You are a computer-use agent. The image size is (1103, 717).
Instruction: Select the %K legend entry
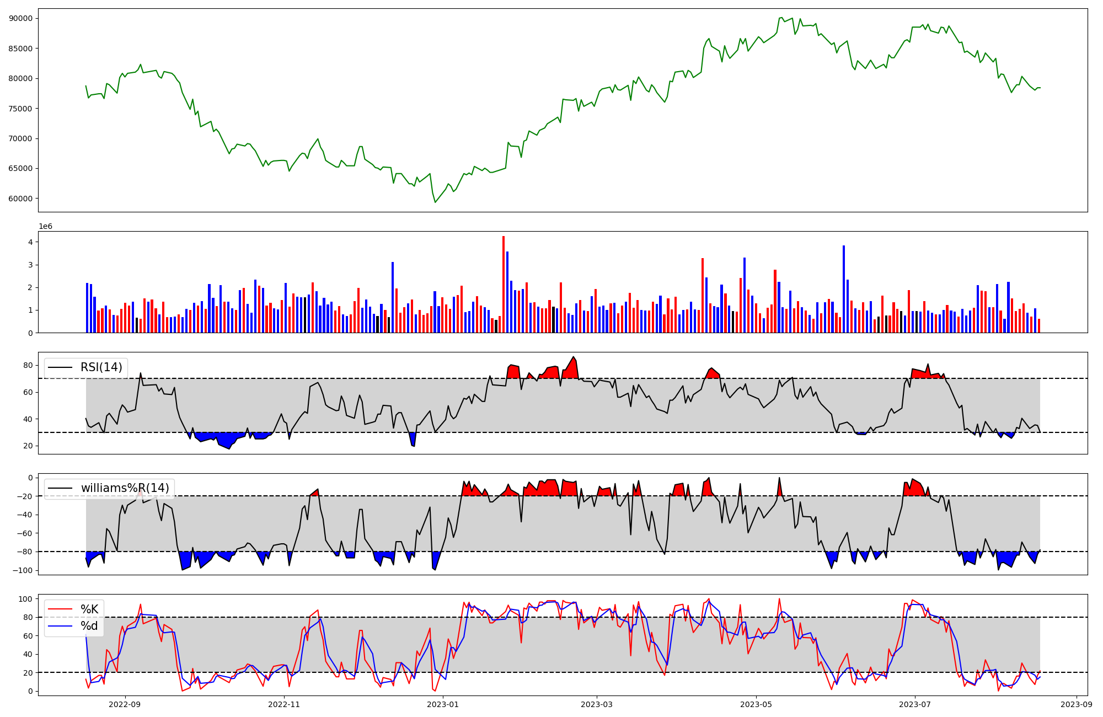89,609
